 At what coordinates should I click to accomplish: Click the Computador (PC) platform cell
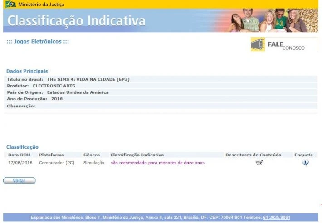click(x=56, y=163)
